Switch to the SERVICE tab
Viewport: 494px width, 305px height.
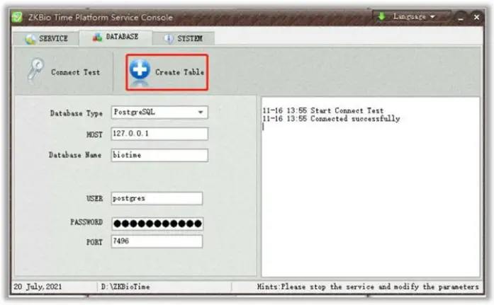click(46, 39)
